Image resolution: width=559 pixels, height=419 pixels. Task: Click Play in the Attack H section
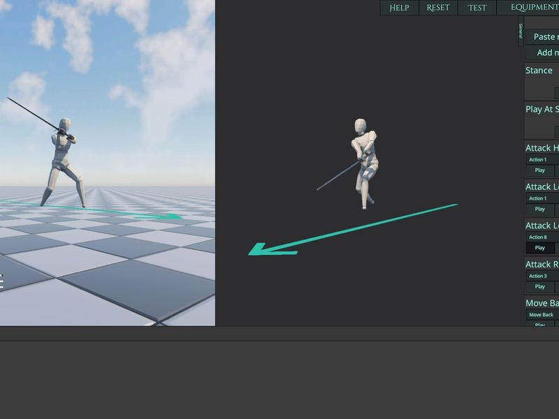539,170
